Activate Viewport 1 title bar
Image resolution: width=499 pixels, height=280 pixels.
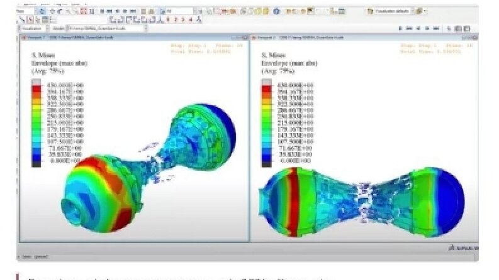pyautogui.click(x=134, y=37)
